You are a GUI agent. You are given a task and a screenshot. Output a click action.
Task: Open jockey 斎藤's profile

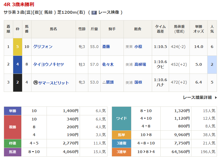[x=106, y=47]
